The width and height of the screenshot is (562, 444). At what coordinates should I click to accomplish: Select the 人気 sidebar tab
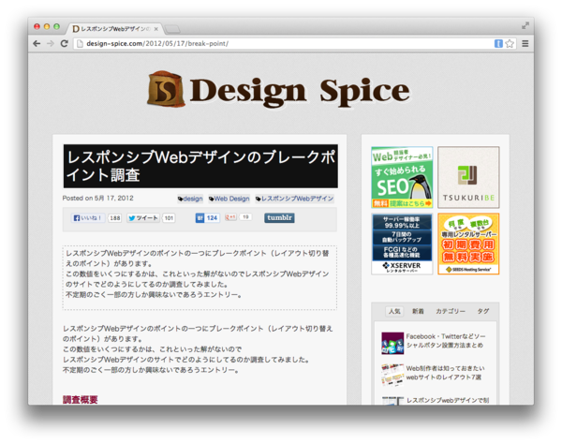pos(394,311)
